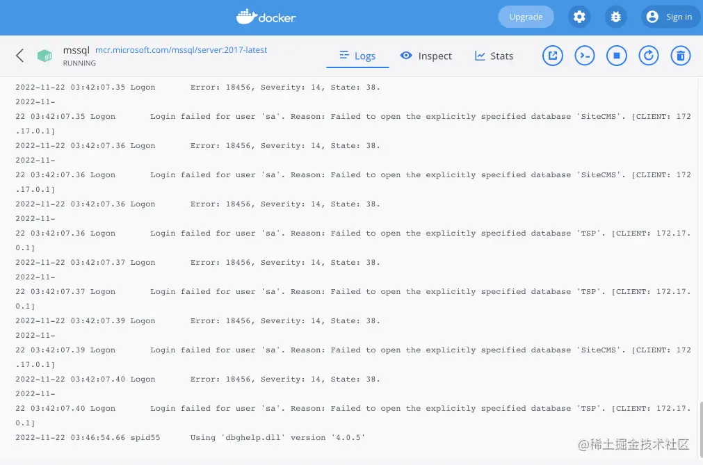
Task: Click the mssql container name
Action: click(76, 50)
